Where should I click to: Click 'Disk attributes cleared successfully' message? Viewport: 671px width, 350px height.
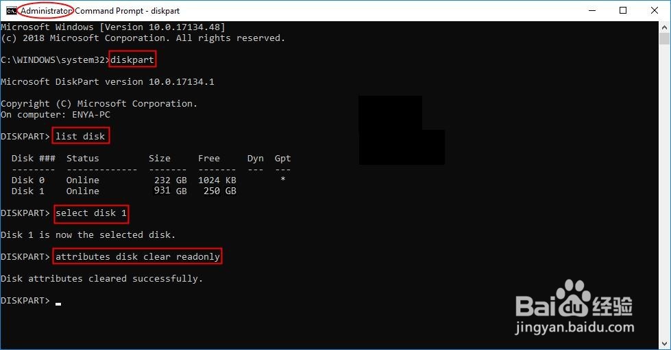coord(101,279)
